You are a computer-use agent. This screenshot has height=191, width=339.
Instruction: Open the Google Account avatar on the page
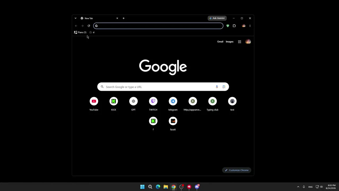[x=248, y=42]
